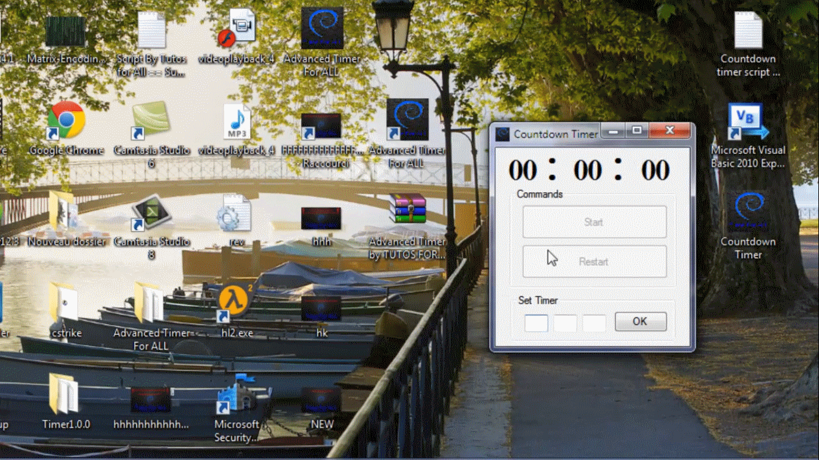819x460 pixels.
Task: Click the Restart button in Commands
Action: 594,262
